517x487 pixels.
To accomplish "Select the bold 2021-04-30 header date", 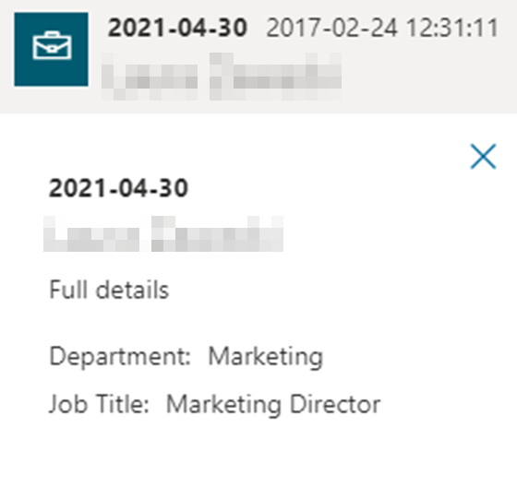I will pyautogui.click(x=177, y=28).
